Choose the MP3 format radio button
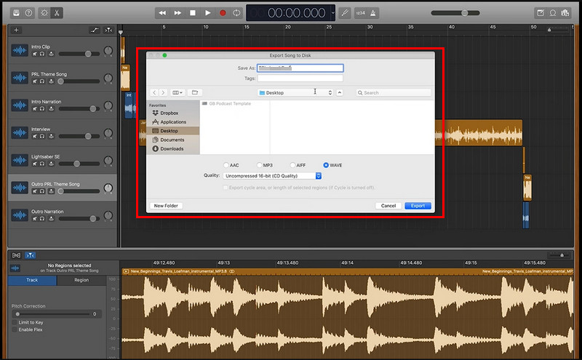This screenshot has height=360, width=582. [260, 165]
